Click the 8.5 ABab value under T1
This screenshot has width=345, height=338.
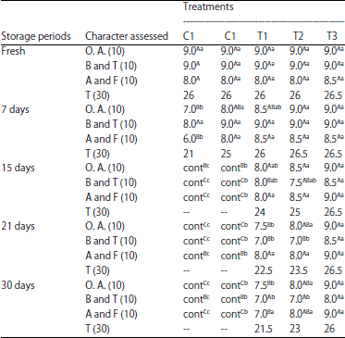[x=267, y=109]
